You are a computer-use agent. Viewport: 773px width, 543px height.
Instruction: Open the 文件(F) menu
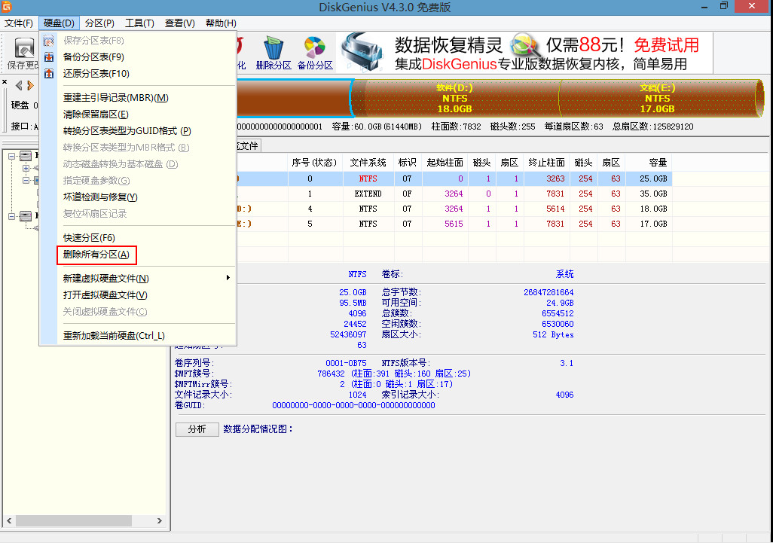pyautogui.click(x=18, y=23)
